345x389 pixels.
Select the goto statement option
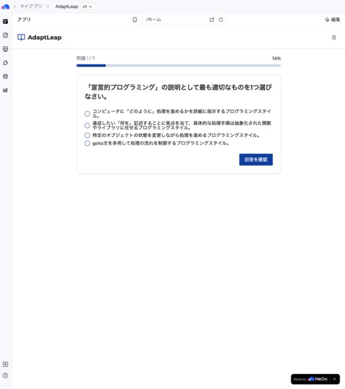pos(87,143)
